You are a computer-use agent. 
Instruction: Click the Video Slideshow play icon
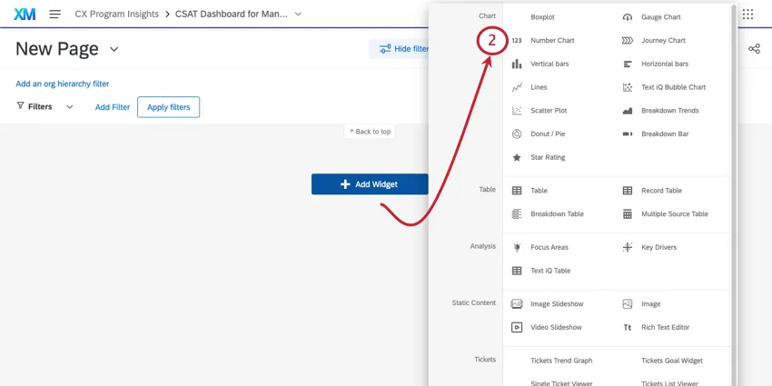click(x=517, y=327)
